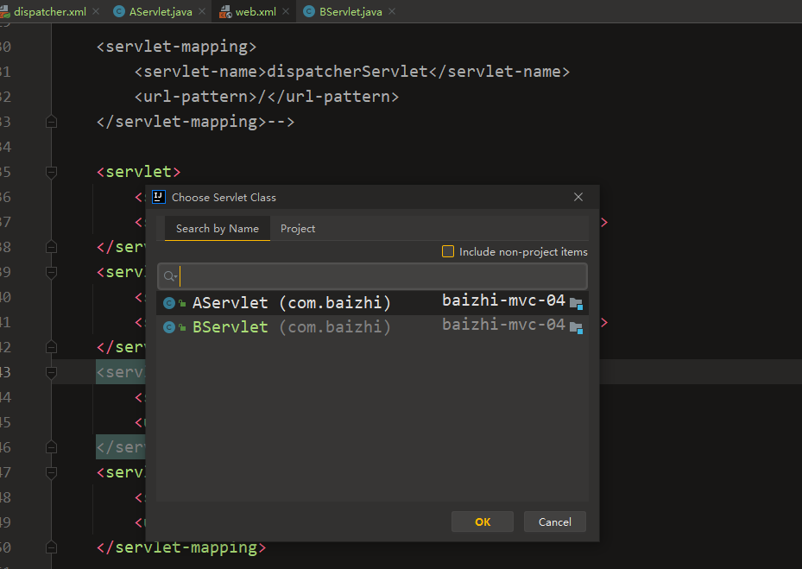Close the AServlet.java tab
802x569 pixels.
202,11
